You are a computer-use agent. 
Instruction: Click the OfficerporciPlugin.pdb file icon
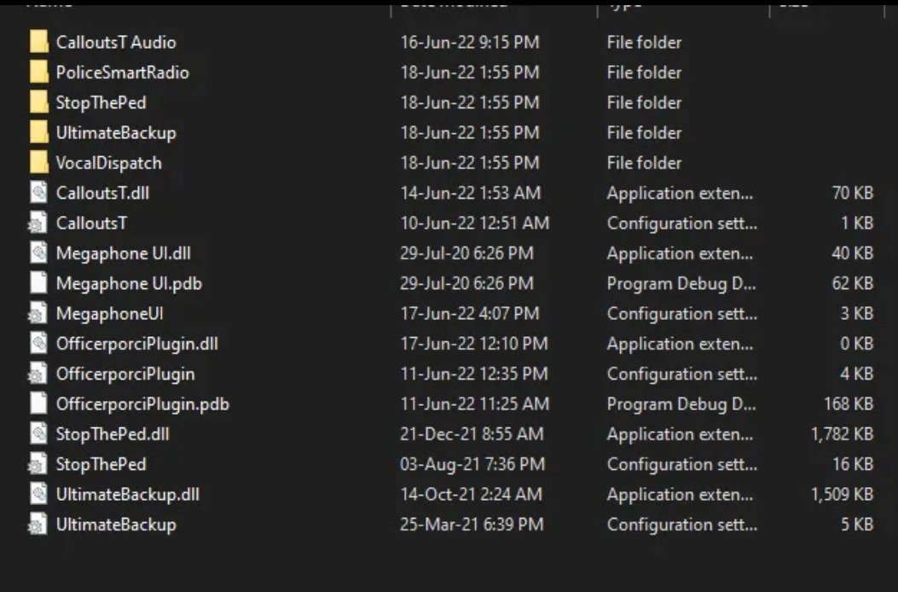(x=38, y=403)
